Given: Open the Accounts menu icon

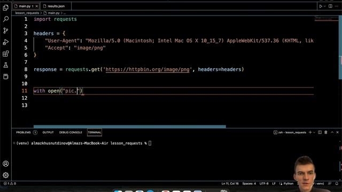Looking at the screenshot, I should point(6,164).
